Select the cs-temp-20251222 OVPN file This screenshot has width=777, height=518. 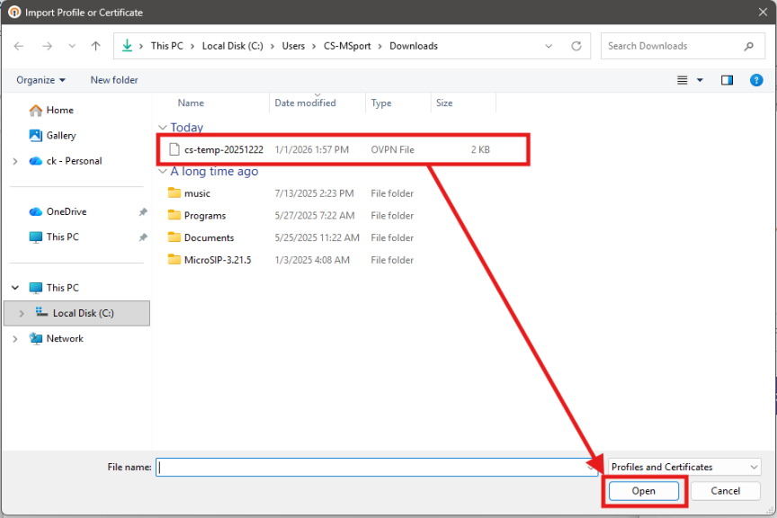tap(223, 150)
